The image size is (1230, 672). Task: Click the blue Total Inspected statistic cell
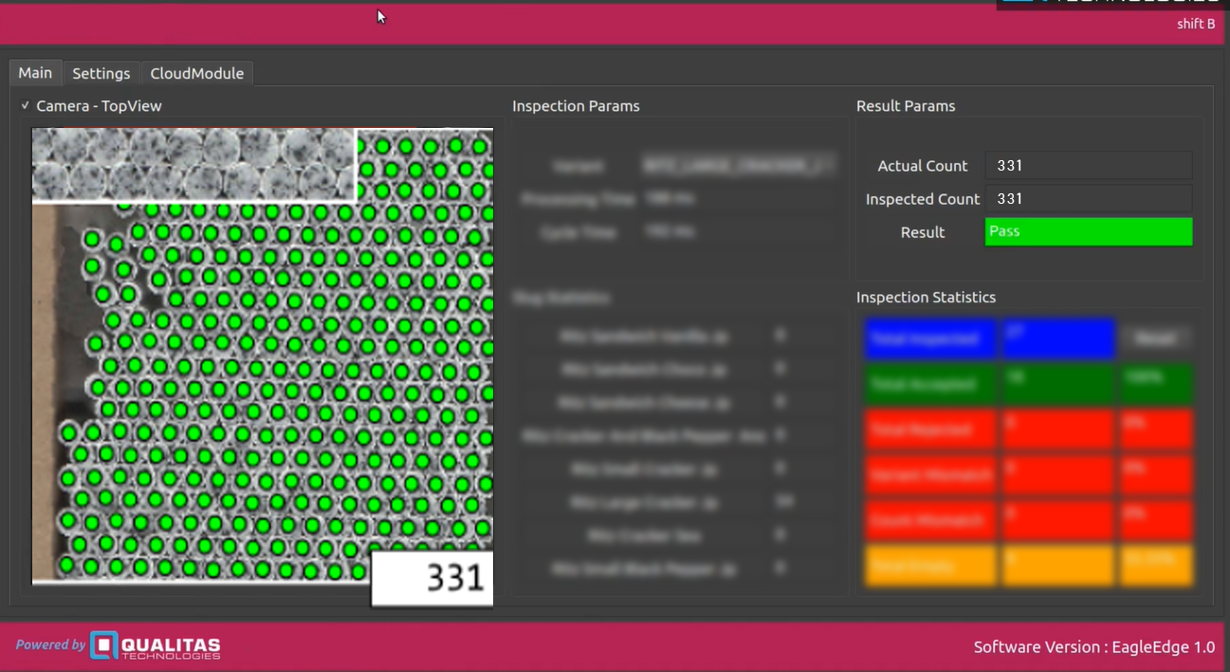tap(930, 338)
